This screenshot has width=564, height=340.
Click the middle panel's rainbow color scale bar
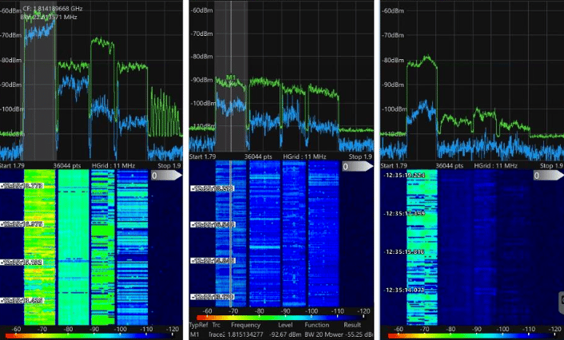(282, 318)
